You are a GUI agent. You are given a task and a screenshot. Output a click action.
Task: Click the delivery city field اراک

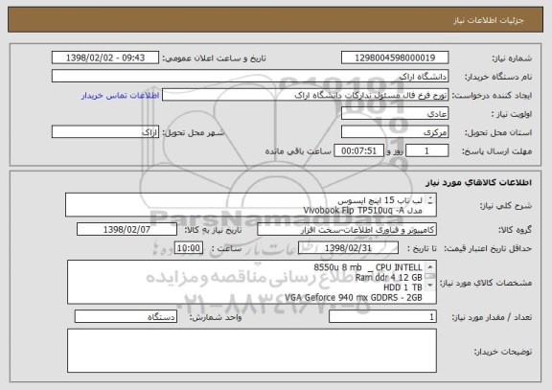pyautogui.click(x=105, y=132)
